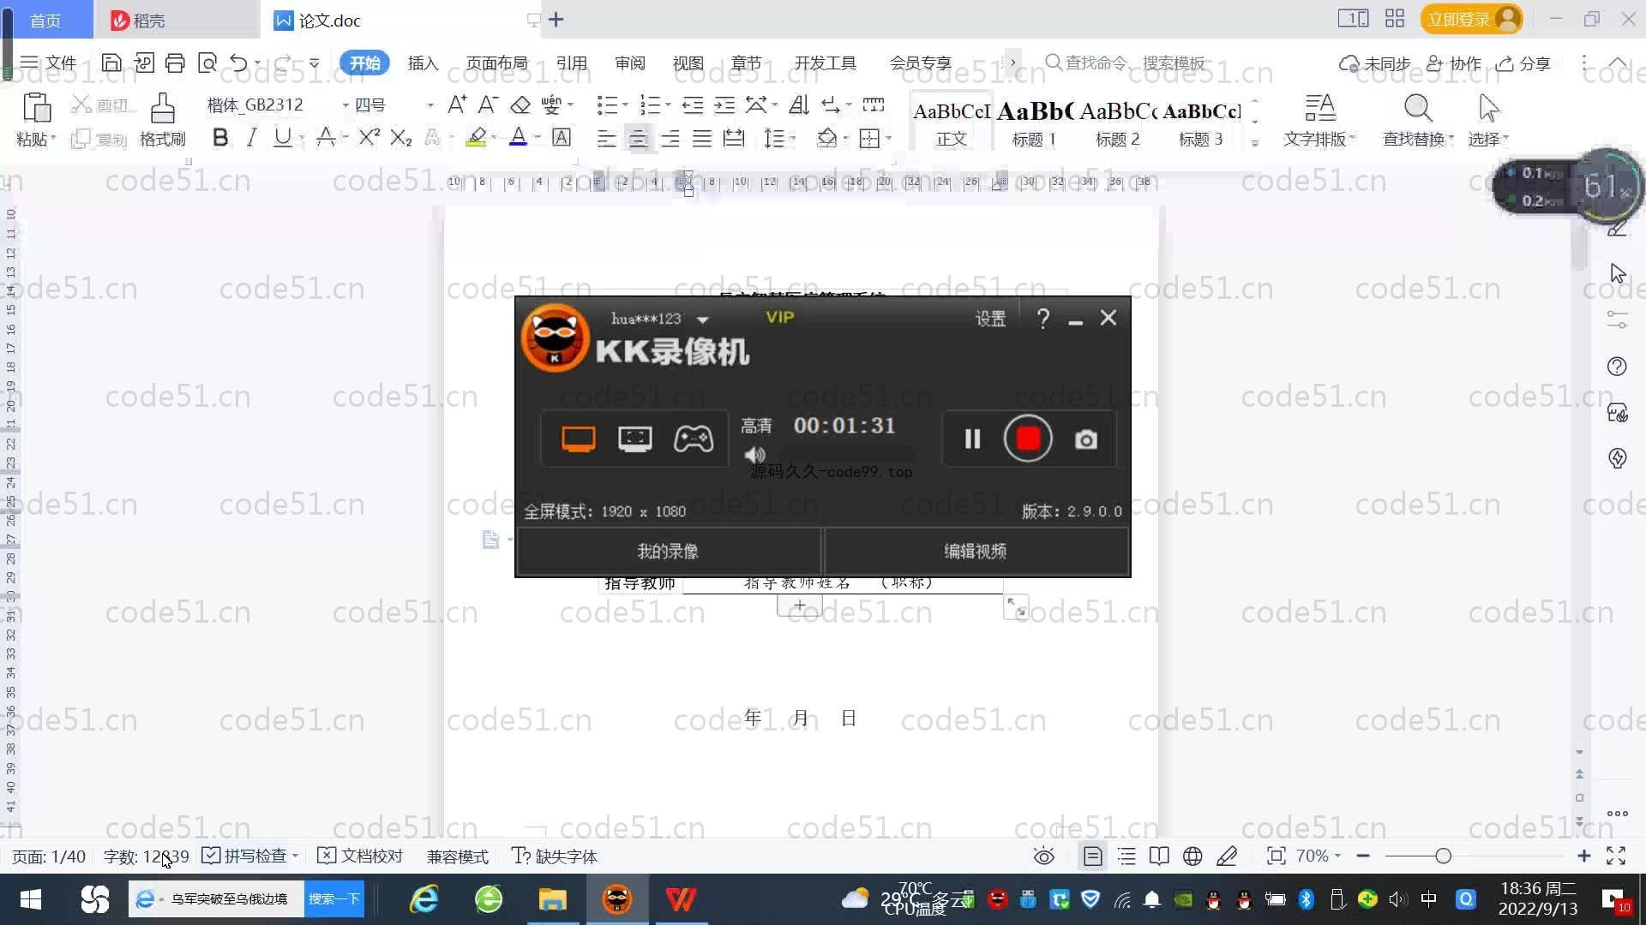Collapse the ribbon with the caret

(1617, 63)
